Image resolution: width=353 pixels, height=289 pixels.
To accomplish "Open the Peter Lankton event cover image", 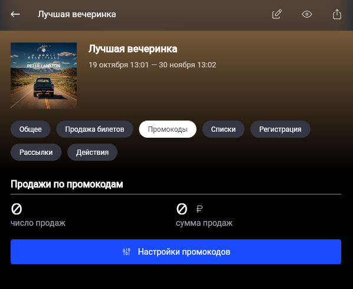I will (44, 76).
